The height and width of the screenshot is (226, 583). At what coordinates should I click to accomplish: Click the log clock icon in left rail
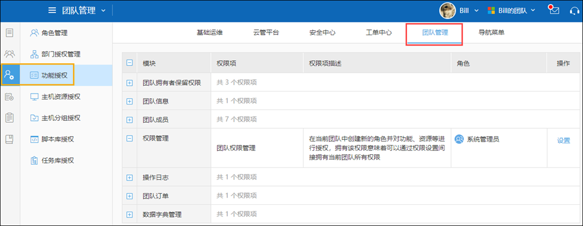pos(10,97)
